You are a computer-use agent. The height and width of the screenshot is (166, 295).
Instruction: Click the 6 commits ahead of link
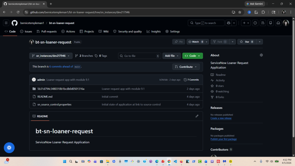[x=61, y=67]
